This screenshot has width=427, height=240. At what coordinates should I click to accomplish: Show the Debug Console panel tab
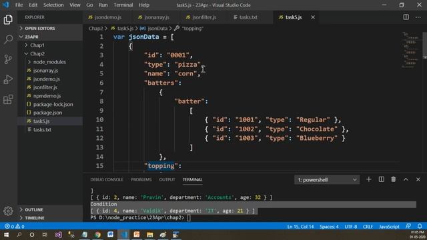(107, 179)
